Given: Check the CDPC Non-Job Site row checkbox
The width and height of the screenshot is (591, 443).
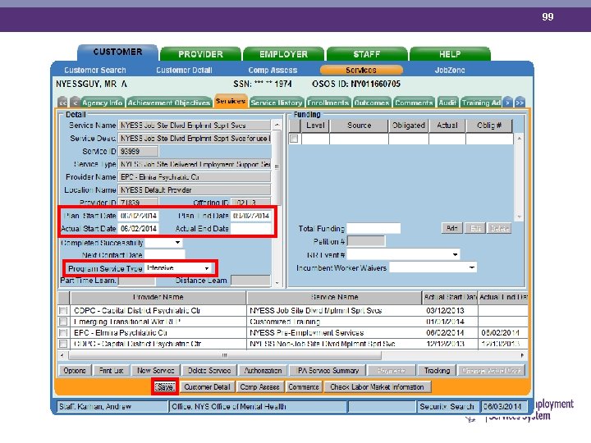Looking at the screenshot, I should pyautogui.click(x=63, y=344).
